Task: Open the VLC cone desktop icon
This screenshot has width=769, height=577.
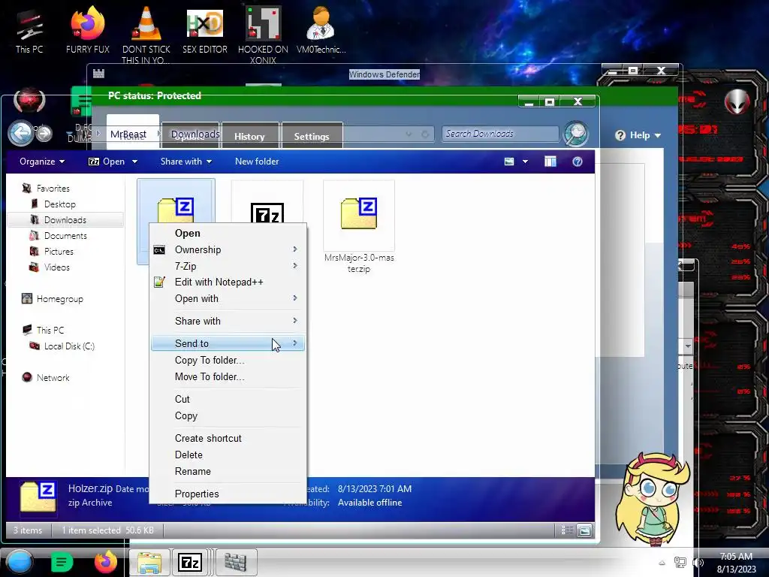Action: 146,33
